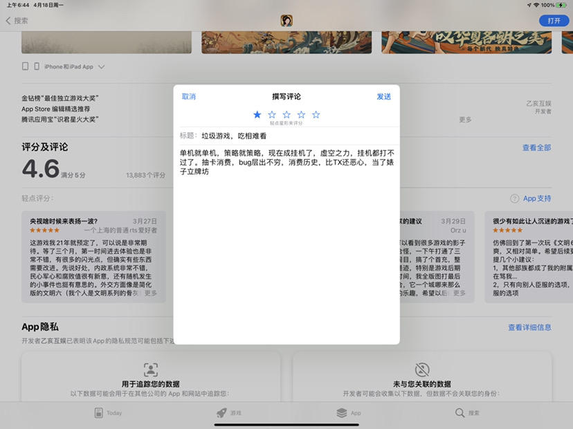573x429 pixels.
Task: Tap the app icon in the top bar
Action: [x=286, y=21]
